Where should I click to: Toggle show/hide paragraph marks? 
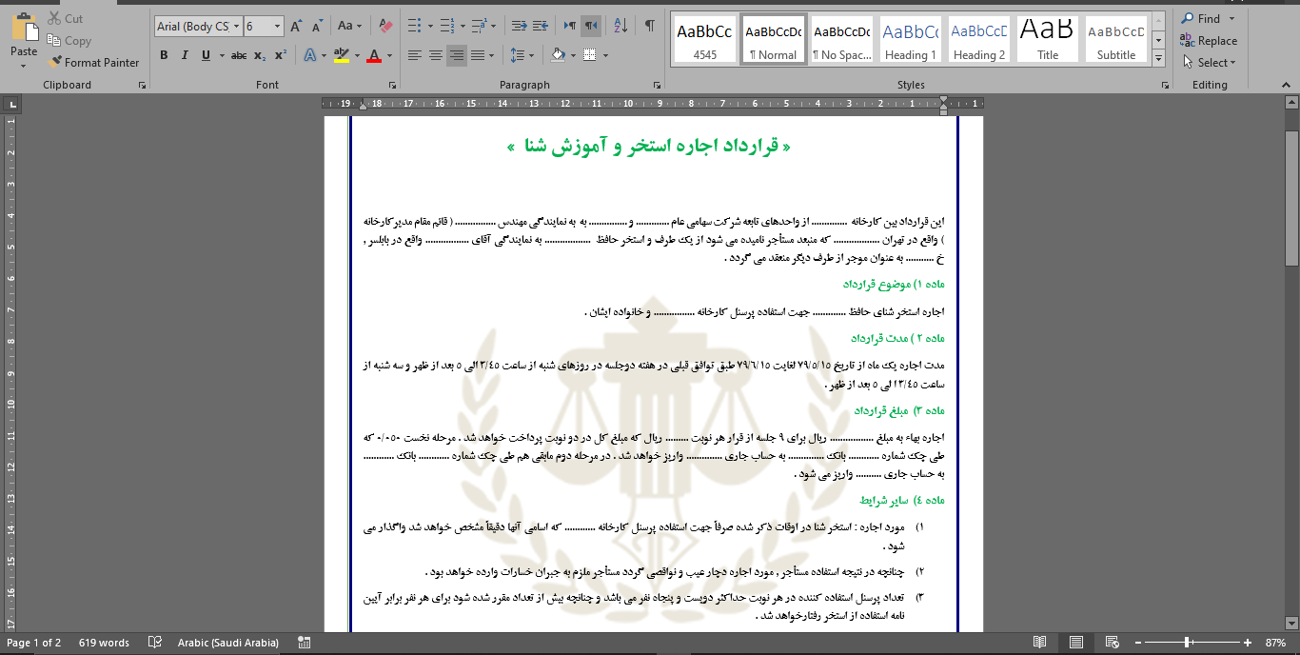[x=649, y=26]
